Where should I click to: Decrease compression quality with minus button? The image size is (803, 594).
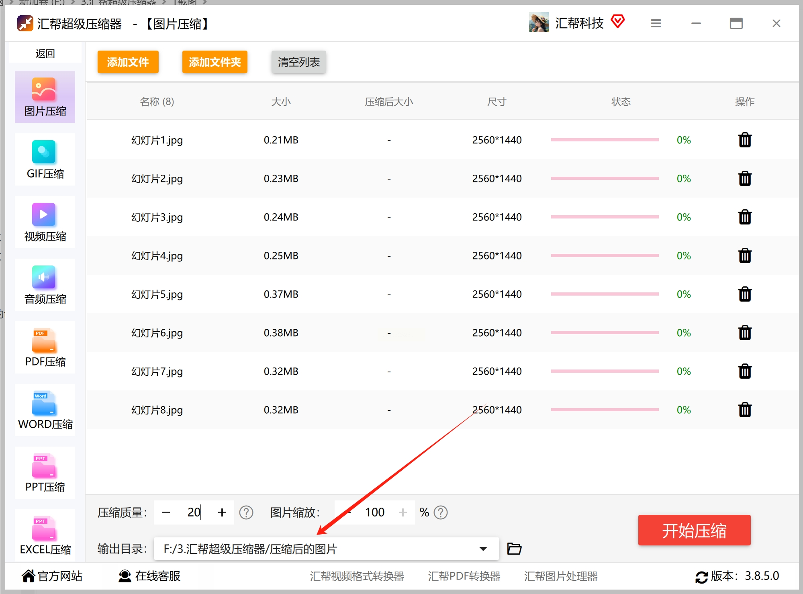[x=166, y=512]
